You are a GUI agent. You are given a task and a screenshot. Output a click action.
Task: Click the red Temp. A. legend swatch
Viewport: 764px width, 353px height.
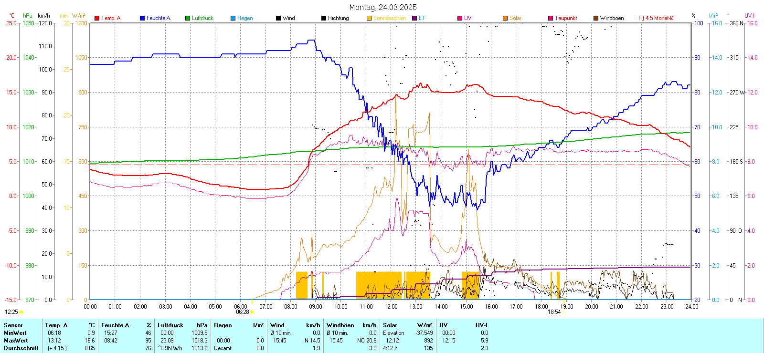click(x=97, y=18)
